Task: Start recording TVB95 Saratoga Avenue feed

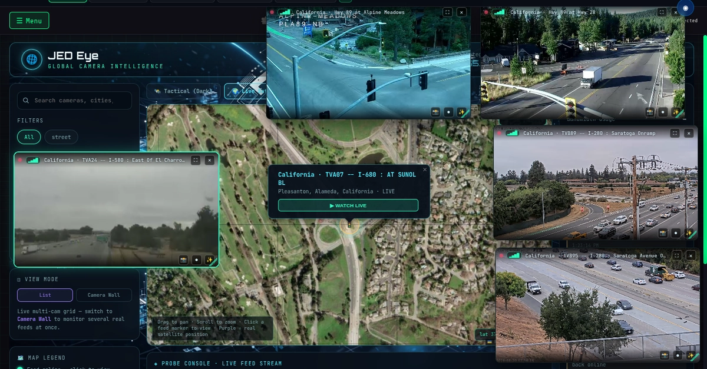Action: pyautogui.click(x=678, y=355)
